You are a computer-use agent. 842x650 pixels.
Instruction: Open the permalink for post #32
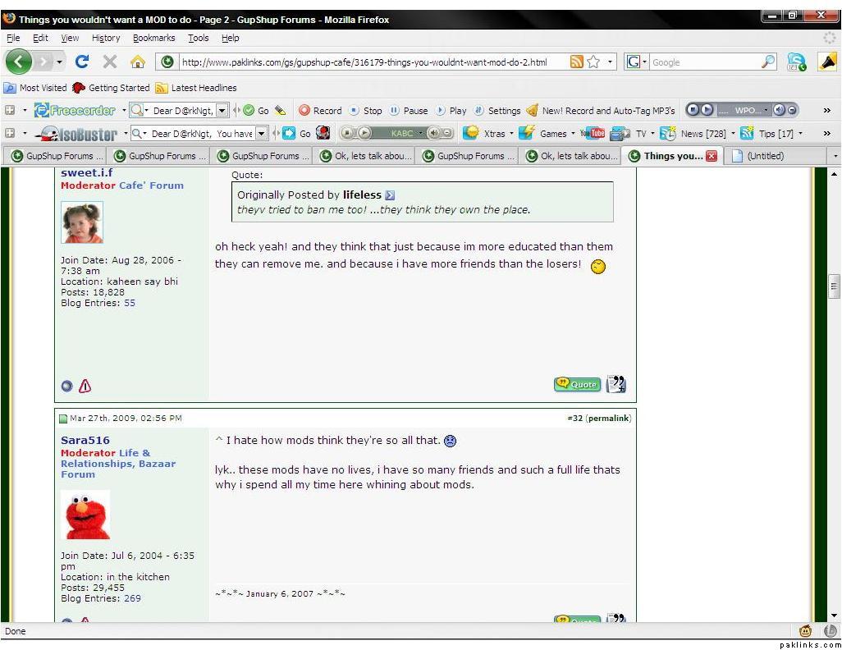[608, 419]
